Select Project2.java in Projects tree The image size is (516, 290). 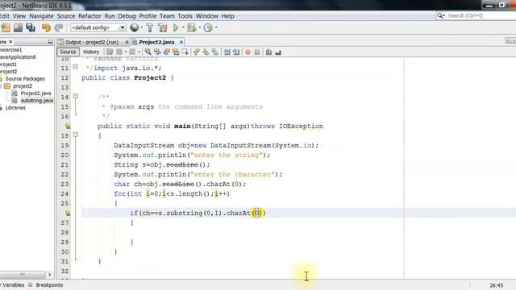pyautogui.click(x=35, y=93)
